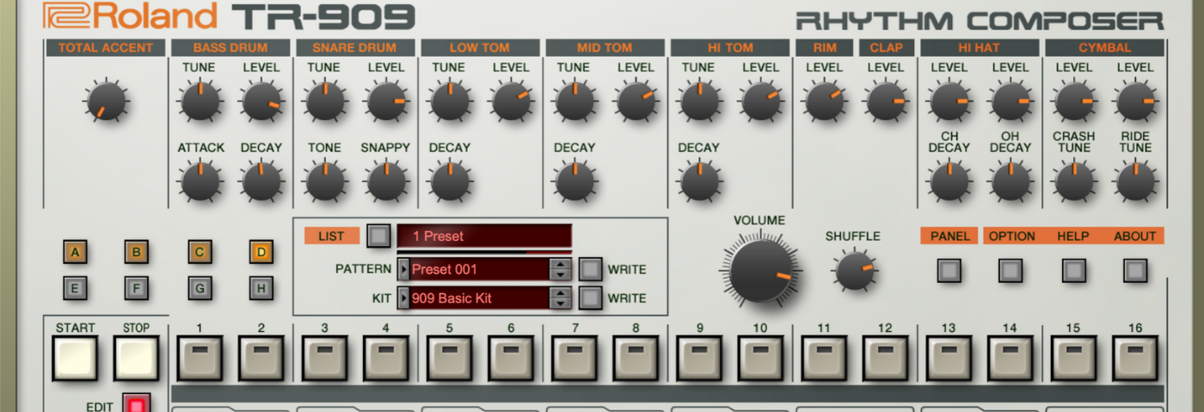Activate step button 5
Screen dimensions: 1204x412
[449, 358]
